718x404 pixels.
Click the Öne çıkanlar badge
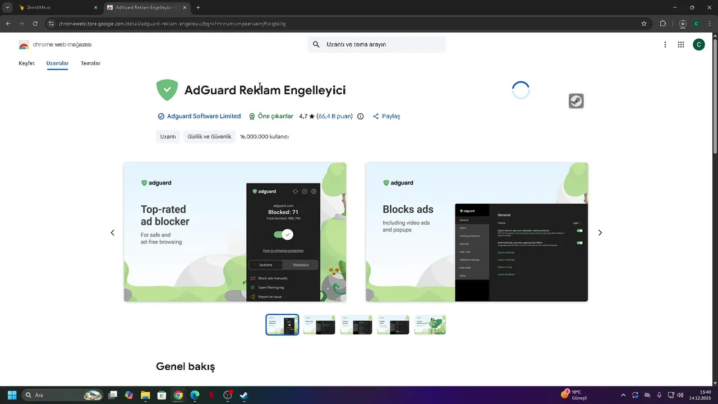pyautogui.click(x=271, y=116)
